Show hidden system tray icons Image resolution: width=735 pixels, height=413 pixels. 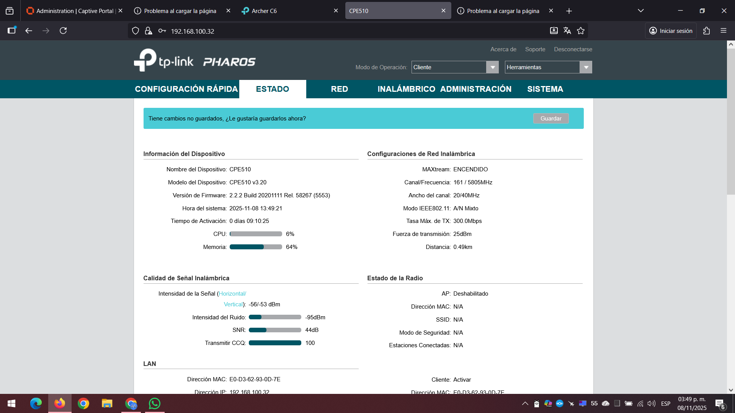[x=525, y=403]
